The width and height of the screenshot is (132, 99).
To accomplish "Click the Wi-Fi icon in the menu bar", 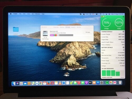I will (101, 14).
